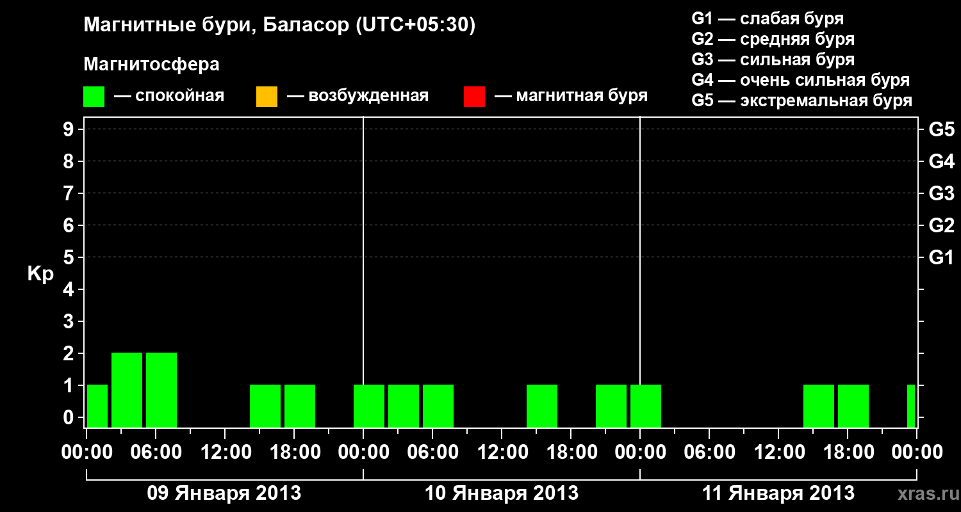Viewport: 961px width, 512px height.
Task: Select the '10 Января 2013' date label
Action: 502,493
